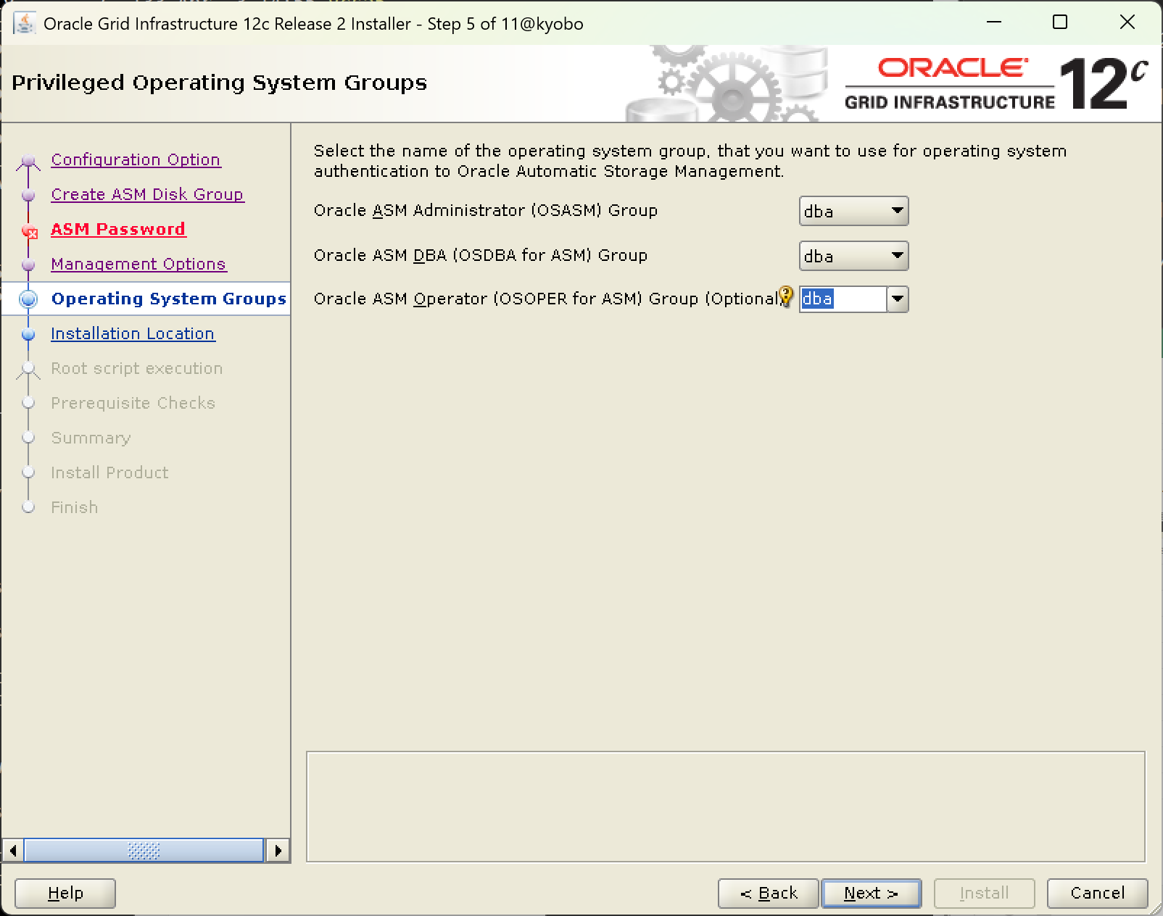Screen dimensions: 1163x916
Task: Click the Create ASM Disk Group bullet
Action: 28,195
